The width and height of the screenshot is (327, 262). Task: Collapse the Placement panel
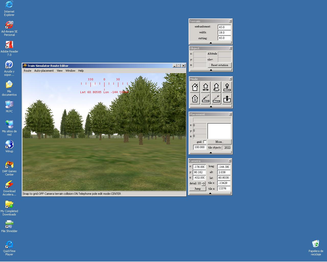point(211,152)
